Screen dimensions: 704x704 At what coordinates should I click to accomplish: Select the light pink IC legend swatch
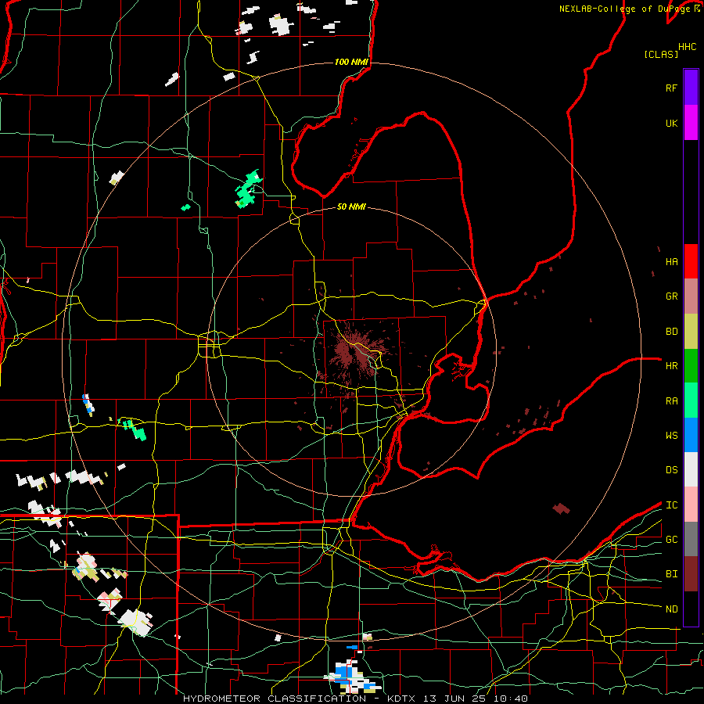691,505
